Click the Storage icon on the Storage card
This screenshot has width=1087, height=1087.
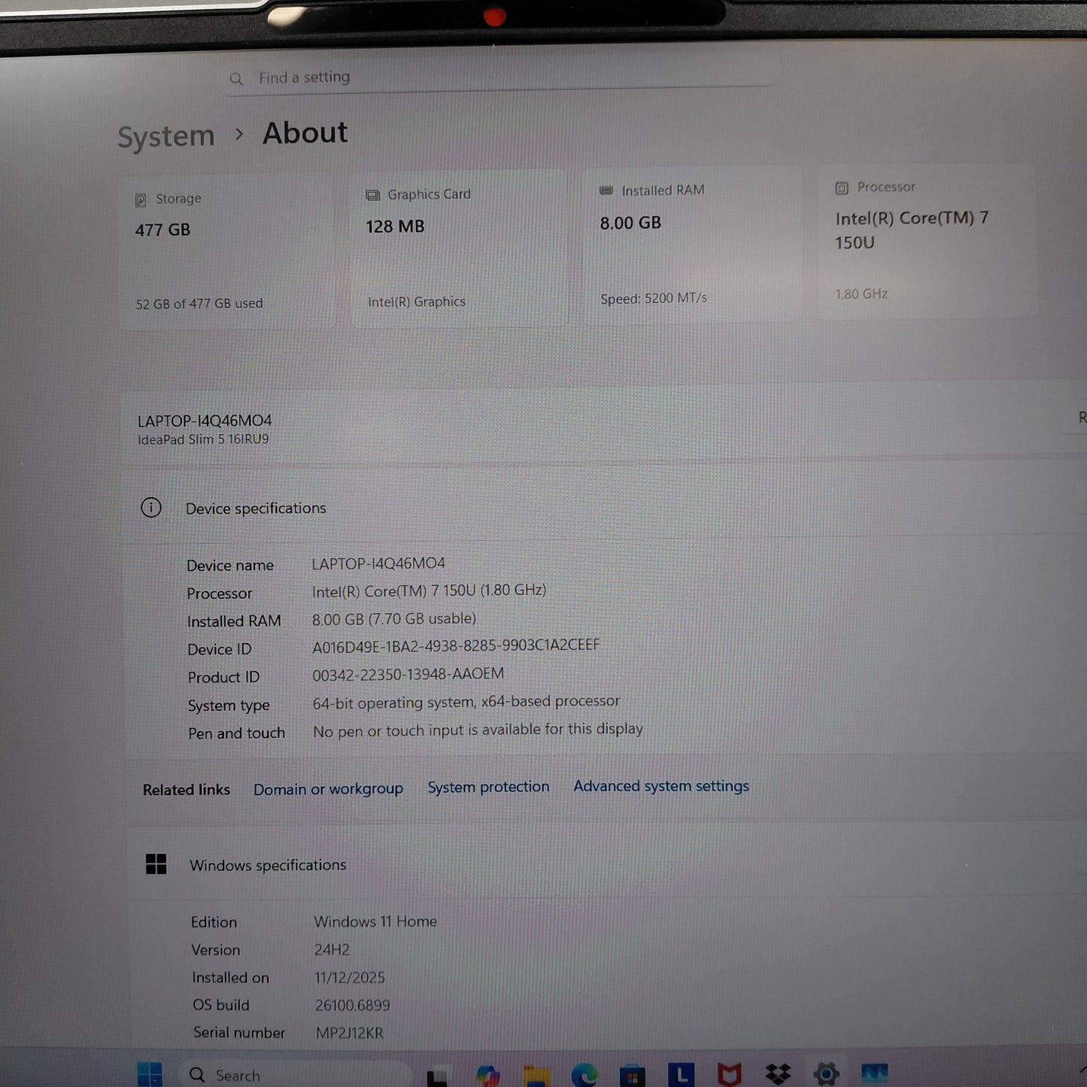[141, 199]
